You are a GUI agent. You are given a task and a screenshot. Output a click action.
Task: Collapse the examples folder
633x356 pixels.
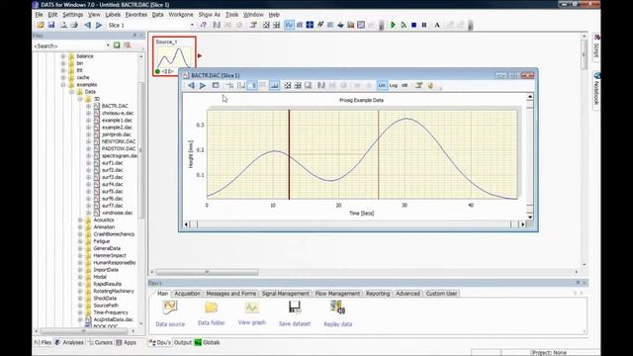pos(63,84)
